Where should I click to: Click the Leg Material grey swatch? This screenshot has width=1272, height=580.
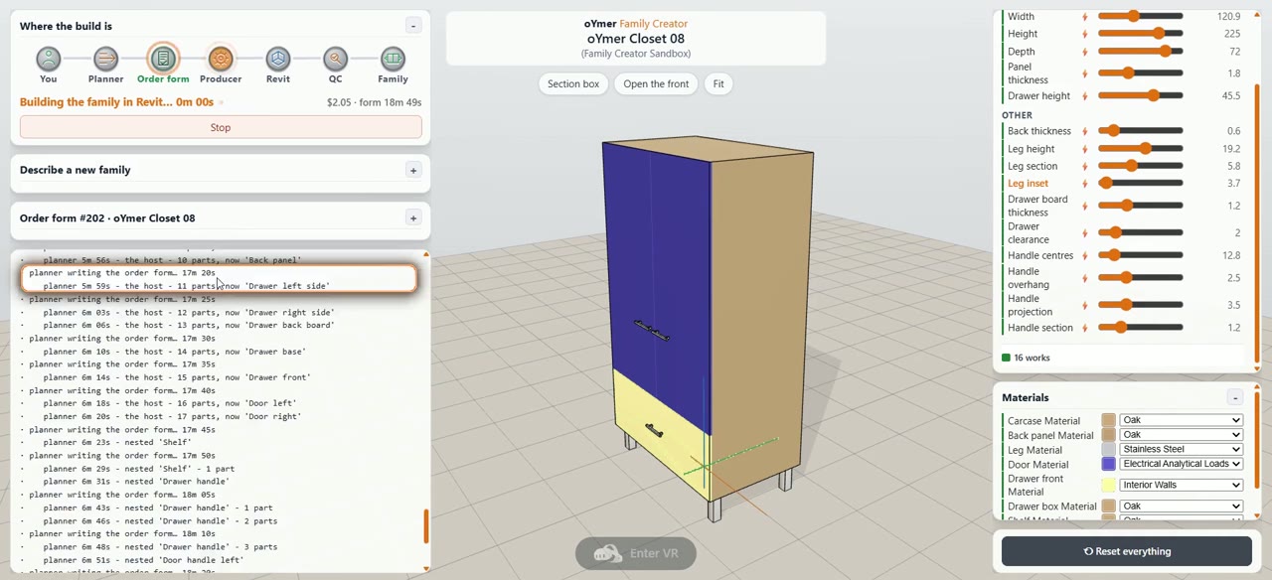click(x=1108, y=449)
